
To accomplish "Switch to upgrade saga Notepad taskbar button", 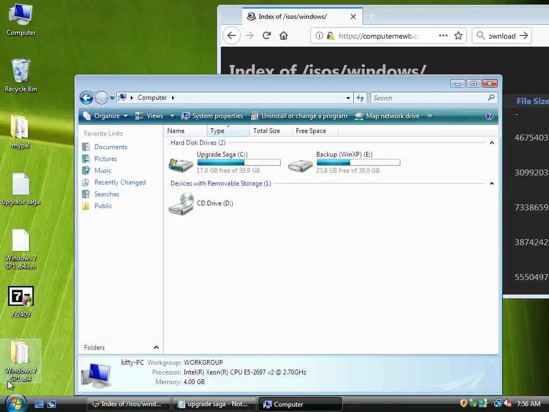I will (214, 404).
